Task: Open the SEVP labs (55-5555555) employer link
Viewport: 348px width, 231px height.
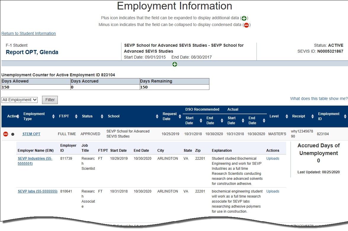Action: (x=38, y=191)
